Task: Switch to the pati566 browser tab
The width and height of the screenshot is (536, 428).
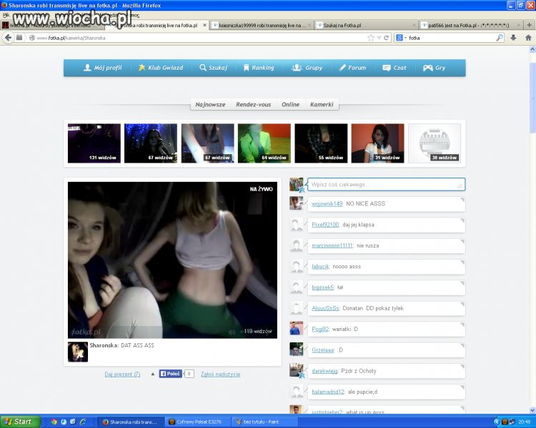Action: pyautogui.click(x=470, y=25)
